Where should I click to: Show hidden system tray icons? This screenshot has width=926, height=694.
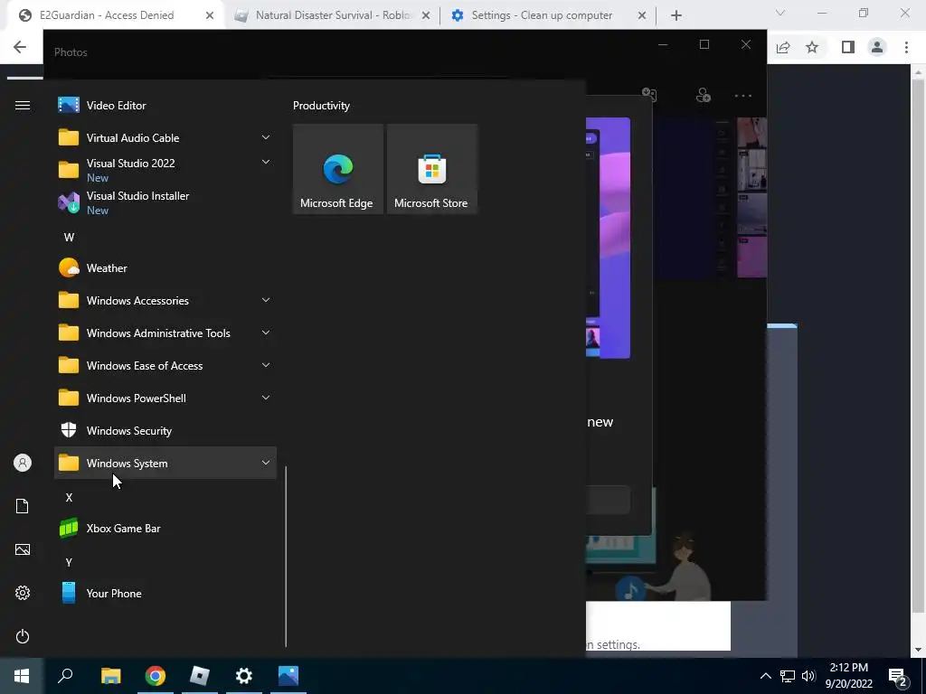click(765, 676)
